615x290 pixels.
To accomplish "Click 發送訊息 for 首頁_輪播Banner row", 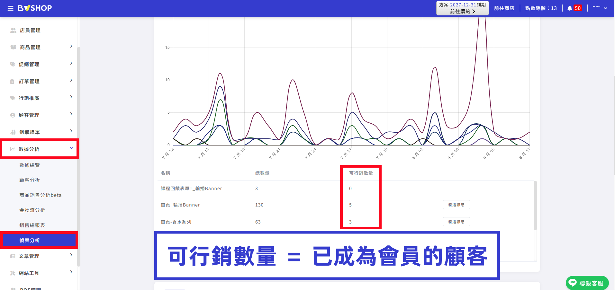I will pos(456,205).
